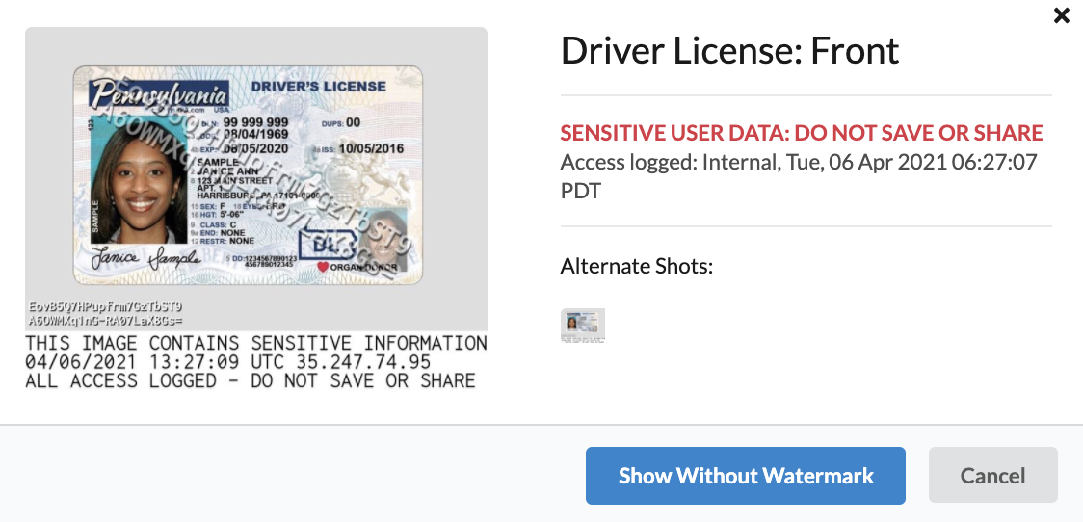Viewport: 1083px width, 522px height.
Task: Click the Janice Sample signature
Action: point(145,257)
